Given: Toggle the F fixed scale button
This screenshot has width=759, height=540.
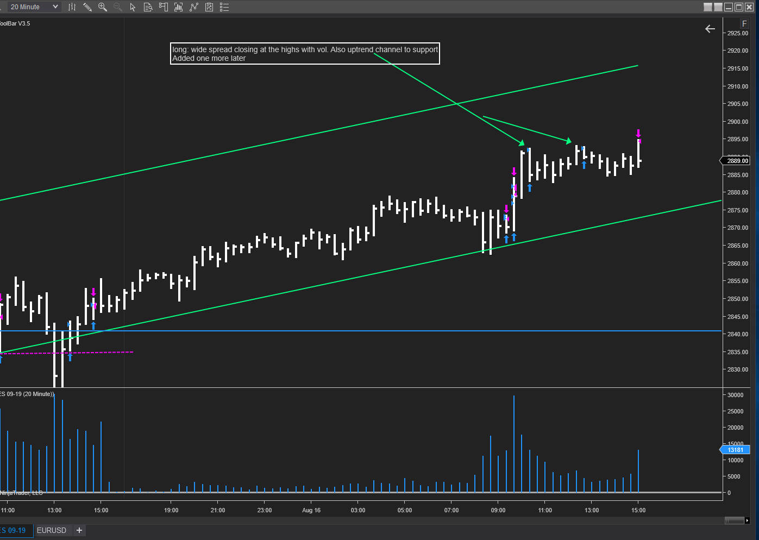Looking at the screenshot, I should (744, 24).
